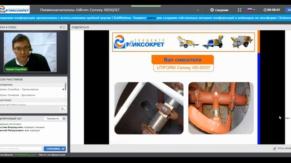Open the participant status dropdown icon
The width and height of the screenshot is (291, 163).
point(63,109)
